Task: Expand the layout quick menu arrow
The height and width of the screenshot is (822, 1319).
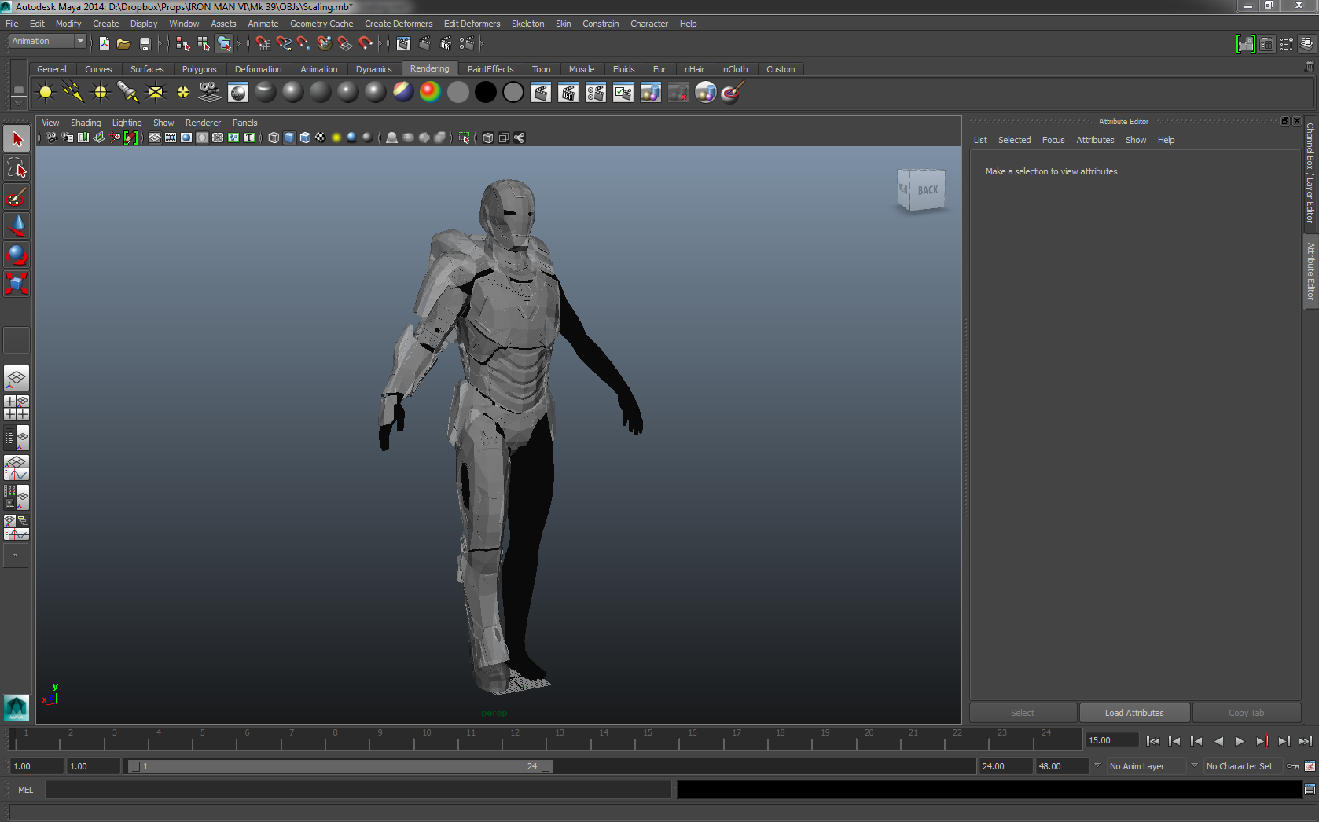Action: (x=16, y=556)
